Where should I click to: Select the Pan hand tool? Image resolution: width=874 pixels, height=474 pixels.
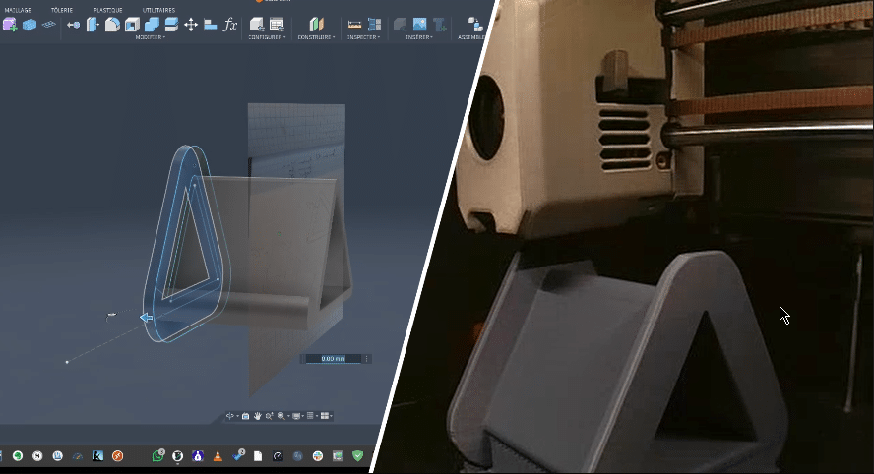[258, 416]
